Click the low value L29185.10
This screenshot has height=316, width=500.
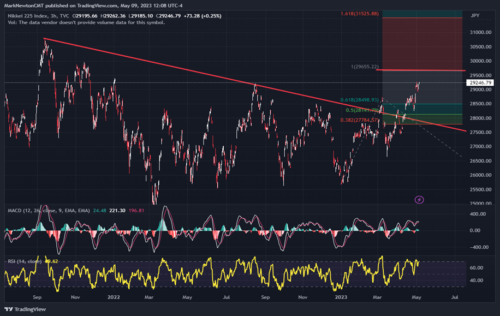(141, 16)
